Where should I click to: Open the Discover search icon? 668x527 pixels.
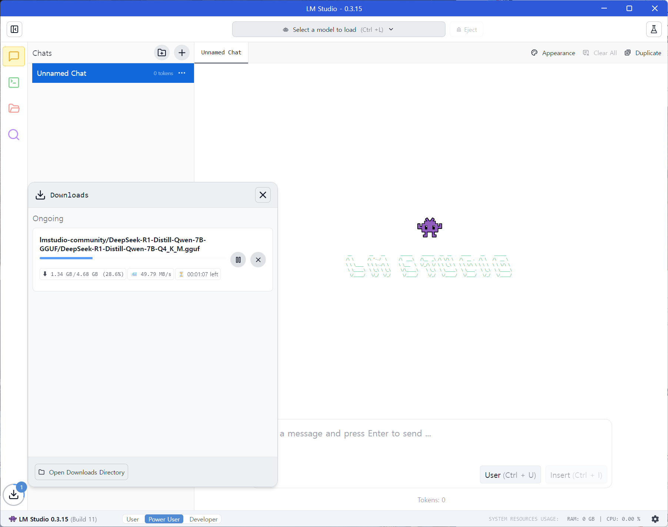click(14, 135)
